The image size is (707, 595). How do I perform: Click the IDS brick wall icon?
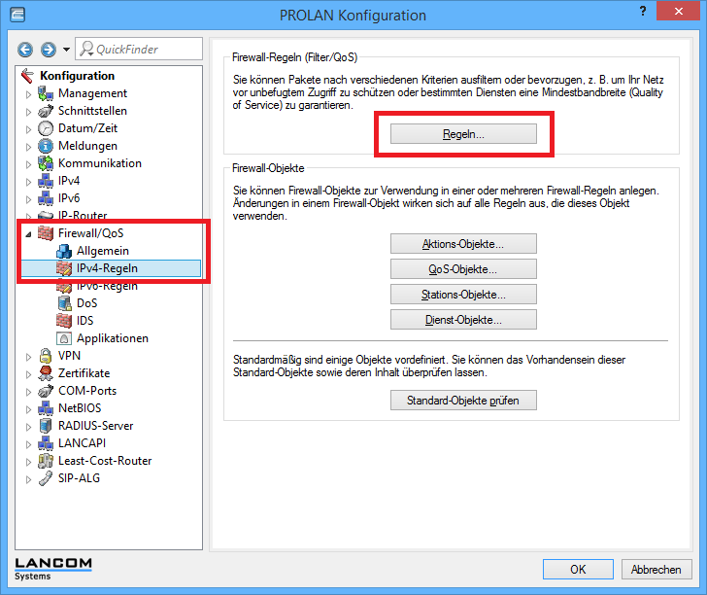[x=64, y=321]
